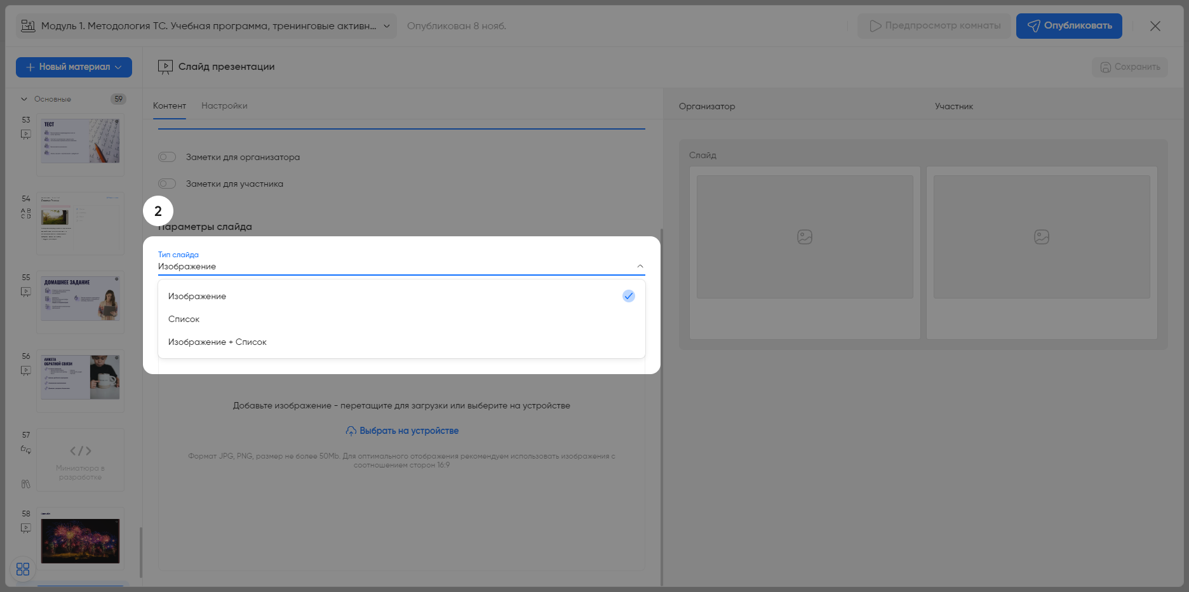Screen dimensions: 1189x592
Task: Click the quiz type icon beside slide 54
Action: pyautogui.click(x=26, y=213)
